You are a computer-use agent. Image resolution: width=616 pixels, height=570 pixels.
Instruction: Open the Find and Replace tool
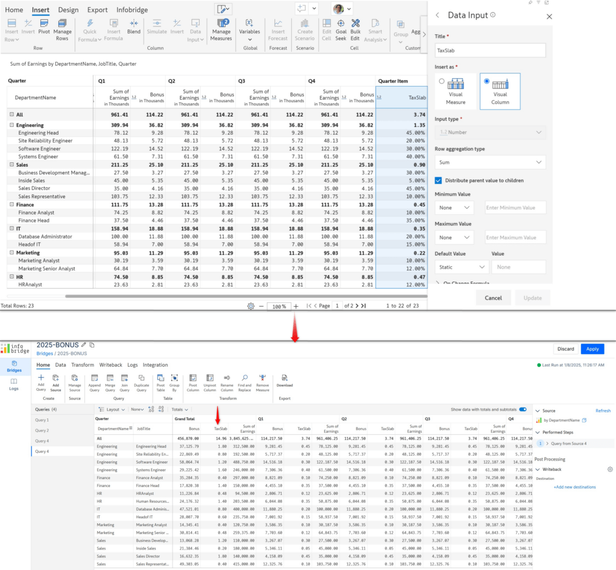245,380
